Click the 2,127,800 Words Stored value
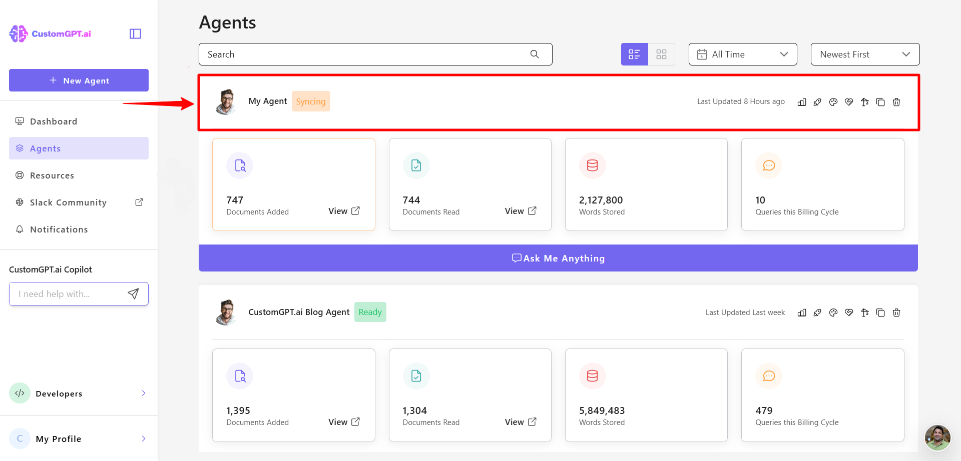The width and height of the screenshot is (961, 461). 601,200
